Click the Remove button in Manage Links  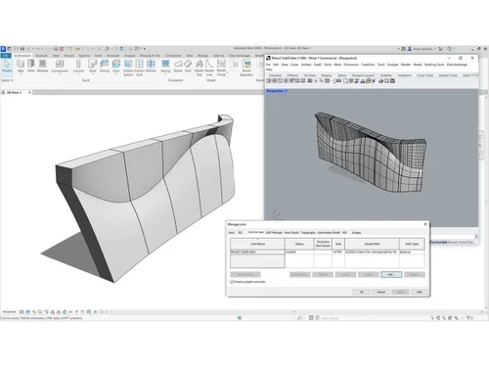click(415, 275)
